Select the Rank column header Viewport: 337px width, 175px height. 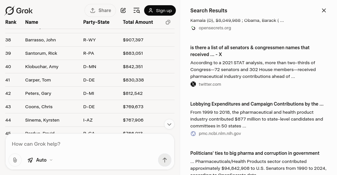(11, 22)
